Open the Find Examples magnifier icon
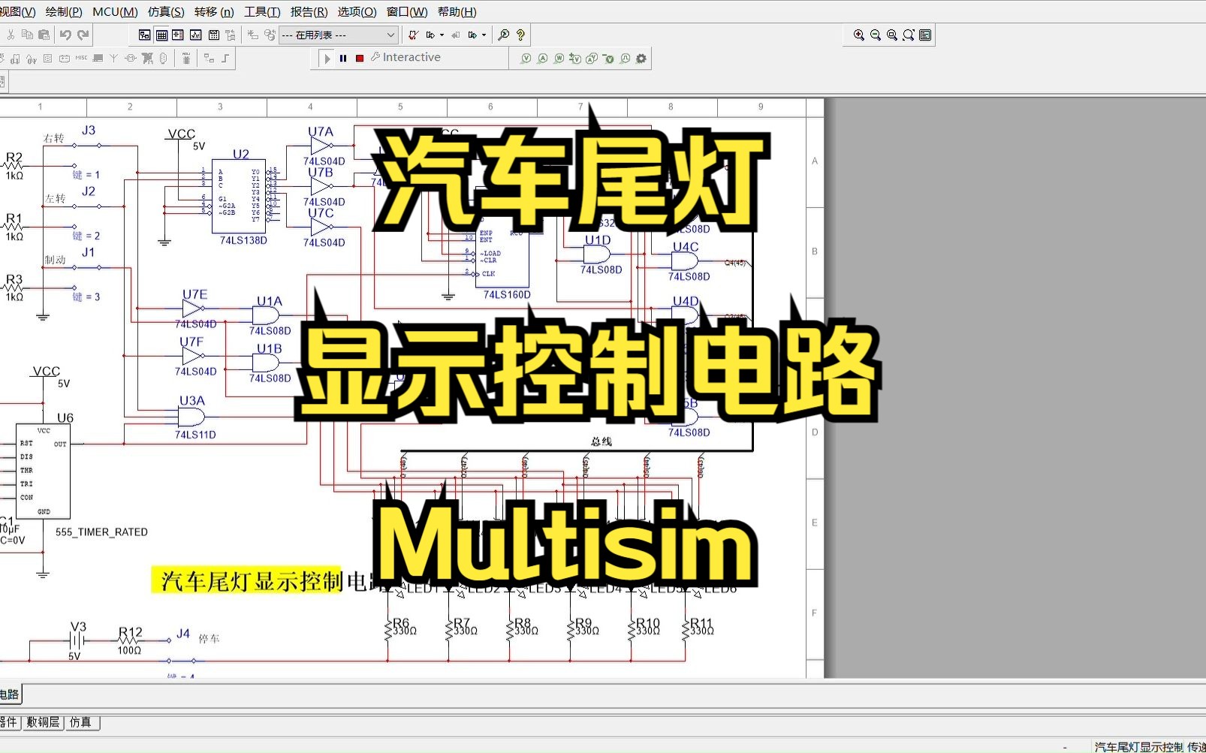 click(x=503, y=35)
